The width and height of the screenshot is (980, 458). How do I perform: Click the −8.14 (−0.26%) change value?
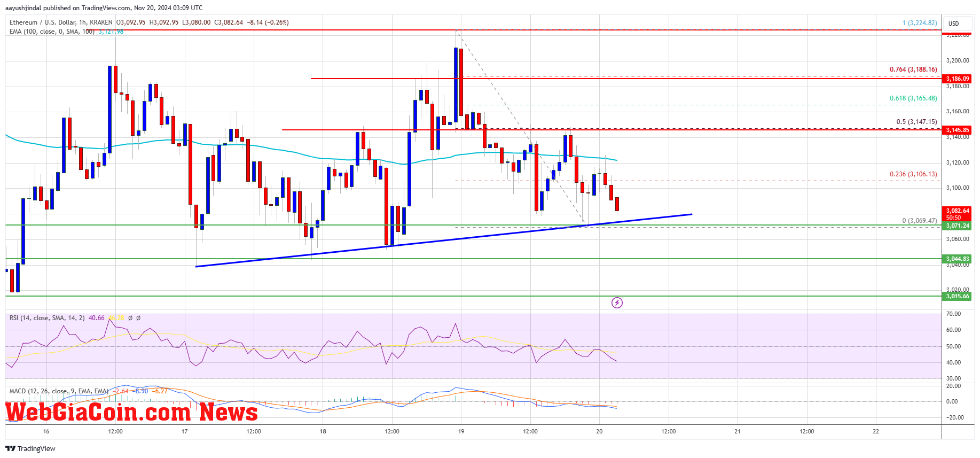pyautogui.click(x=268, y=22)
